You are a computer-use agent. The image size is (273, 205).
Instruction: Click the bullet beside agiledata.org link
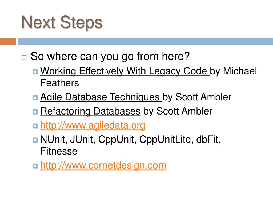click(35, 126)
